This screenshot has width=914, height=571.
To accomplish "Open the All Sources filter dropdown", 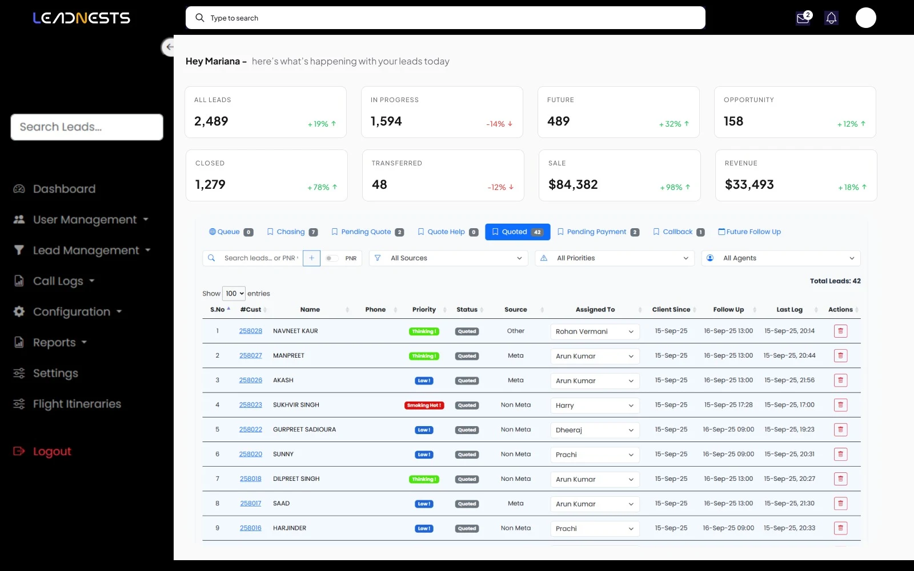I will point(448,258).
